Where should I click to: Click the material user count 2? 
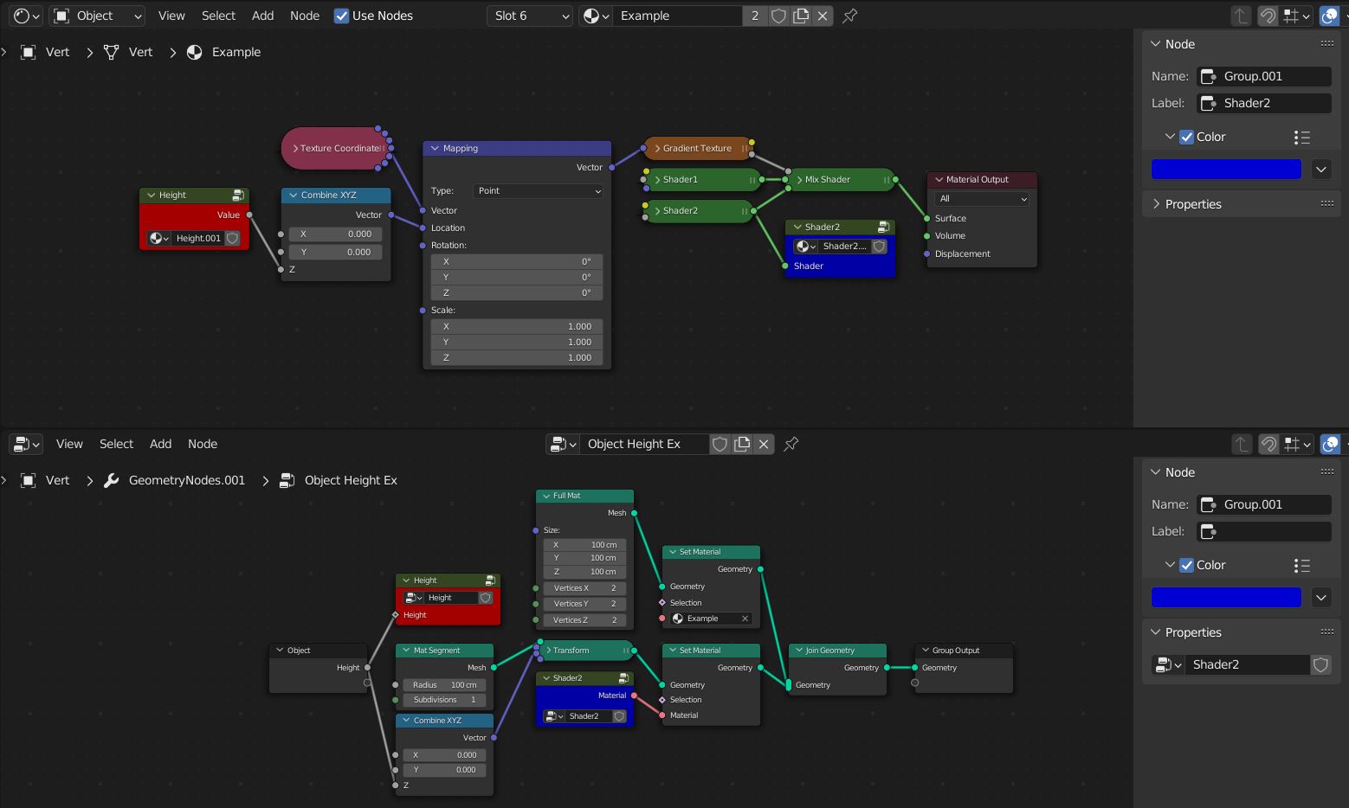pyautogui.click(x=755, y=16)
